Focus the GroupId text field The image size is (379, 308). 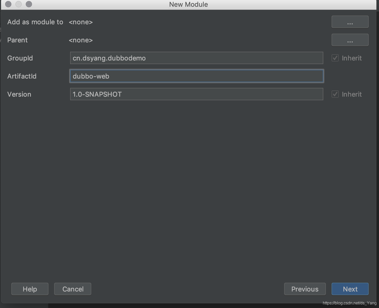(x=196, y=58)
